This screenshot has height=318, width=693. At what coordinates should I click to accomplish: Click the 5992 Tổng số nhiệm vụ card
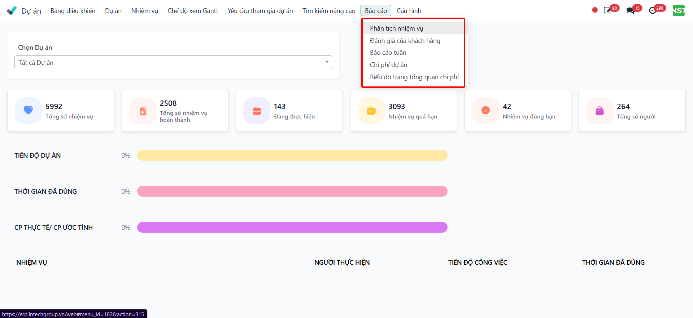point(61,111)
